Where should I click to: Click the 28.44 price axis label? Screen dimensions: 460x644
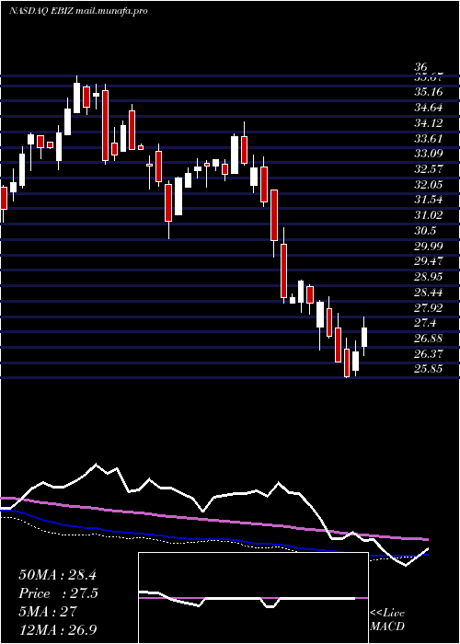click(x=429, y=293)
